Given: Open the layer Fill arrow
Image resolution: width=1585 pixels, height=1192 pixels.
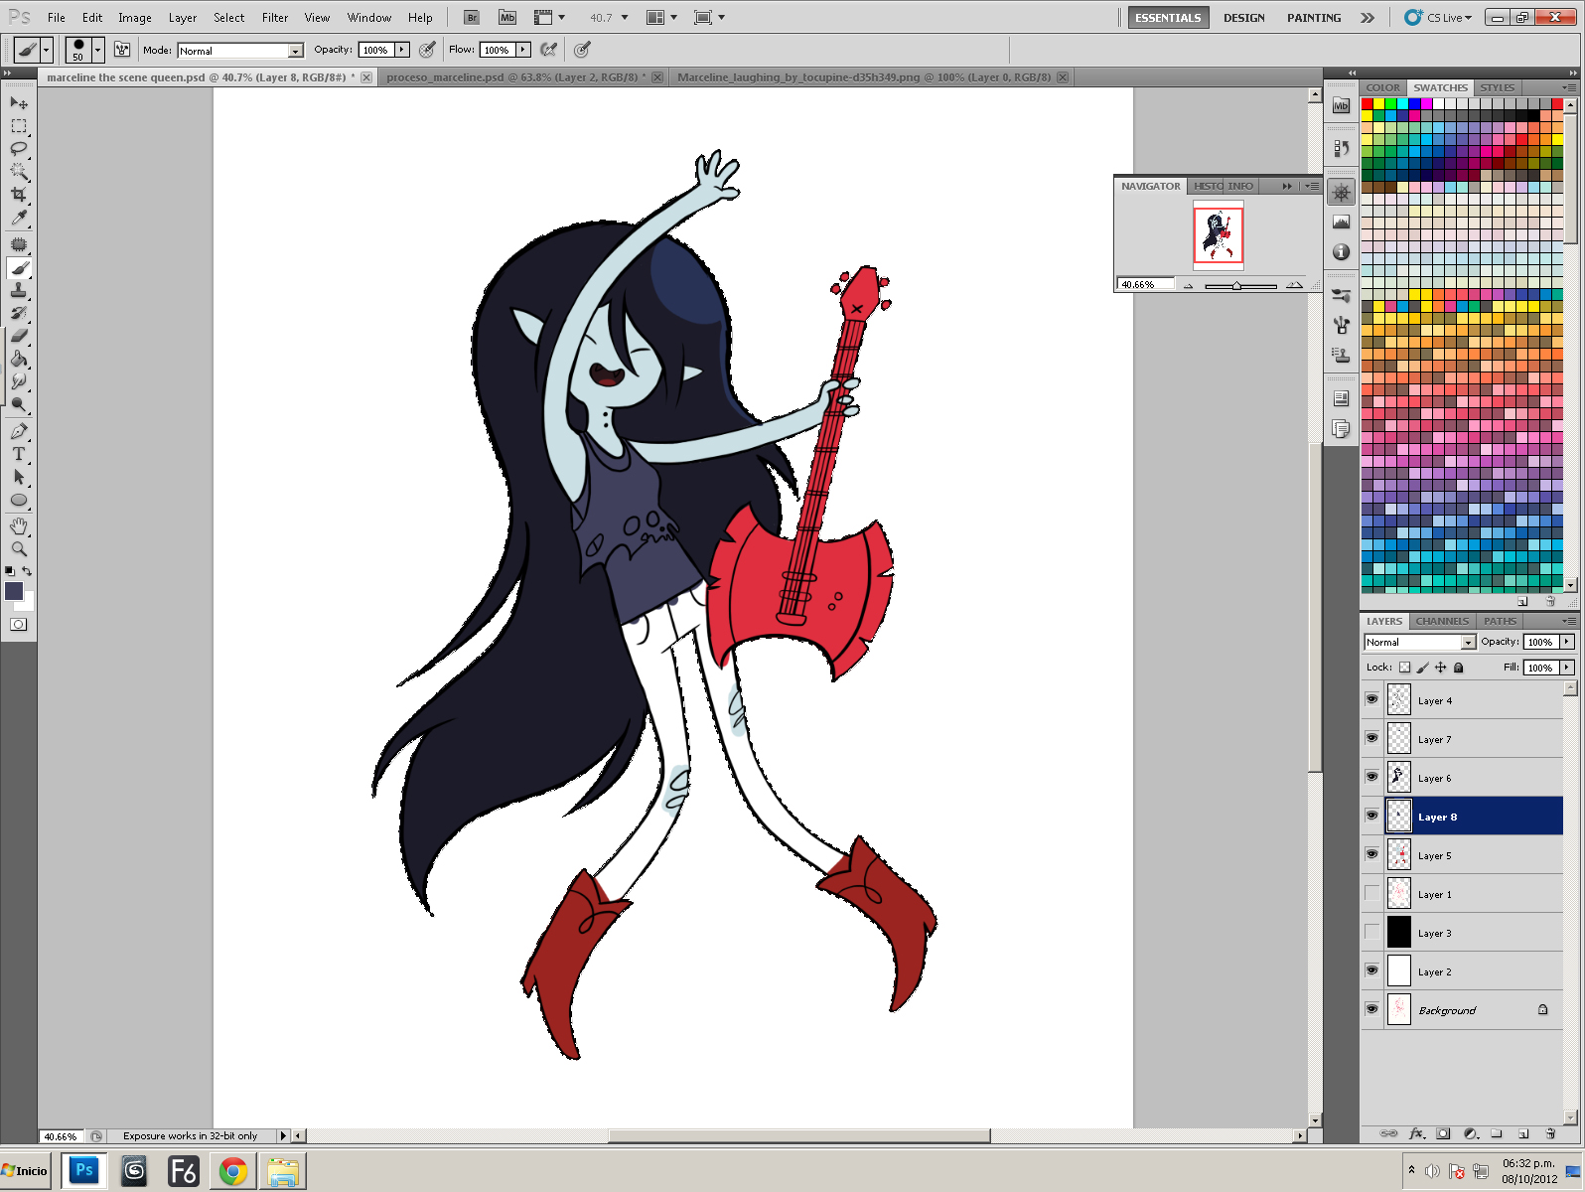Looking at the screenshot, I should point(1567,668).
